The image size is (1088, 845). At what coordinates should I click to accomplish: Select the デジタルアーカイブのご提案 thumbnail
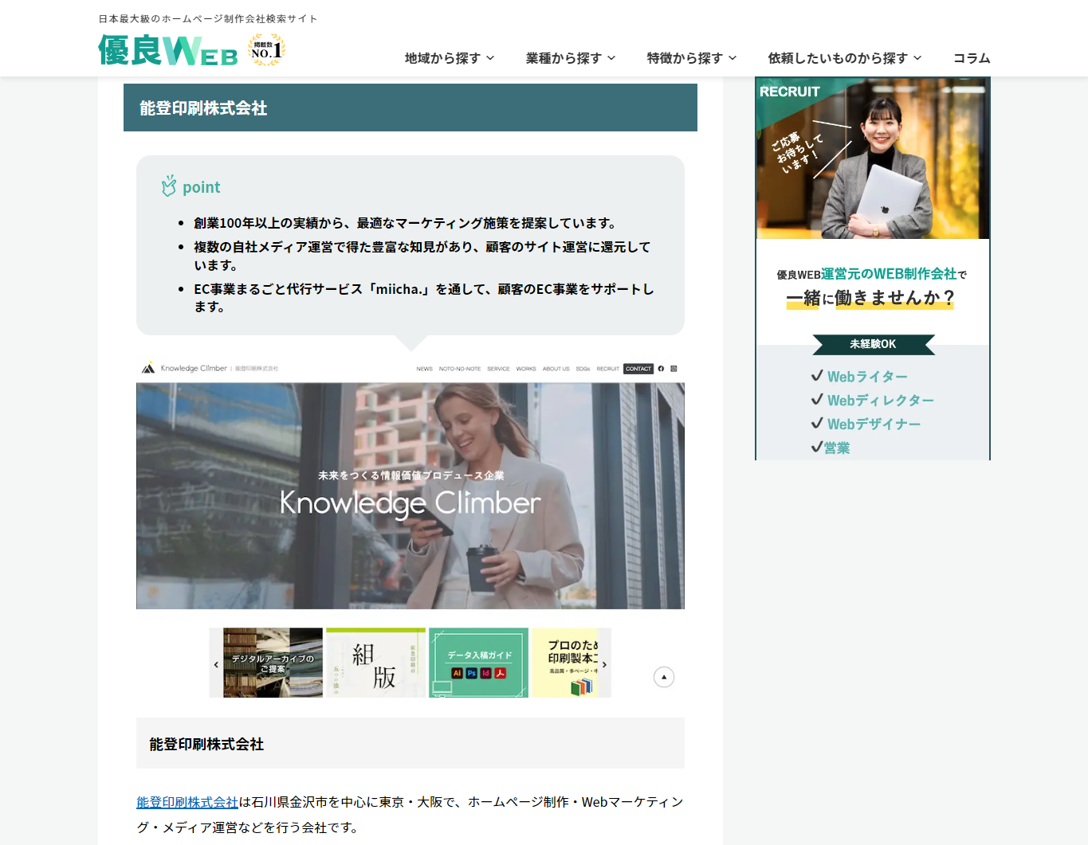(273, 663)
